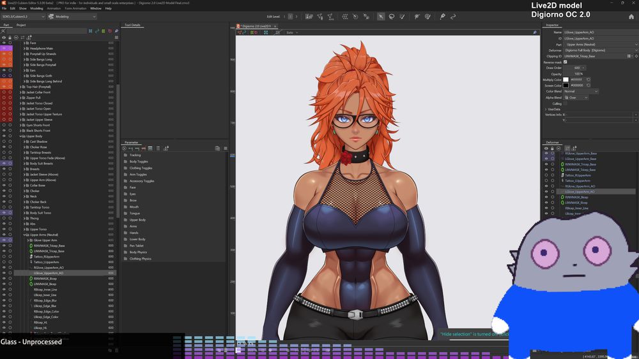Open the Clothing Toggles parameter folder

(x=141, y=168)
